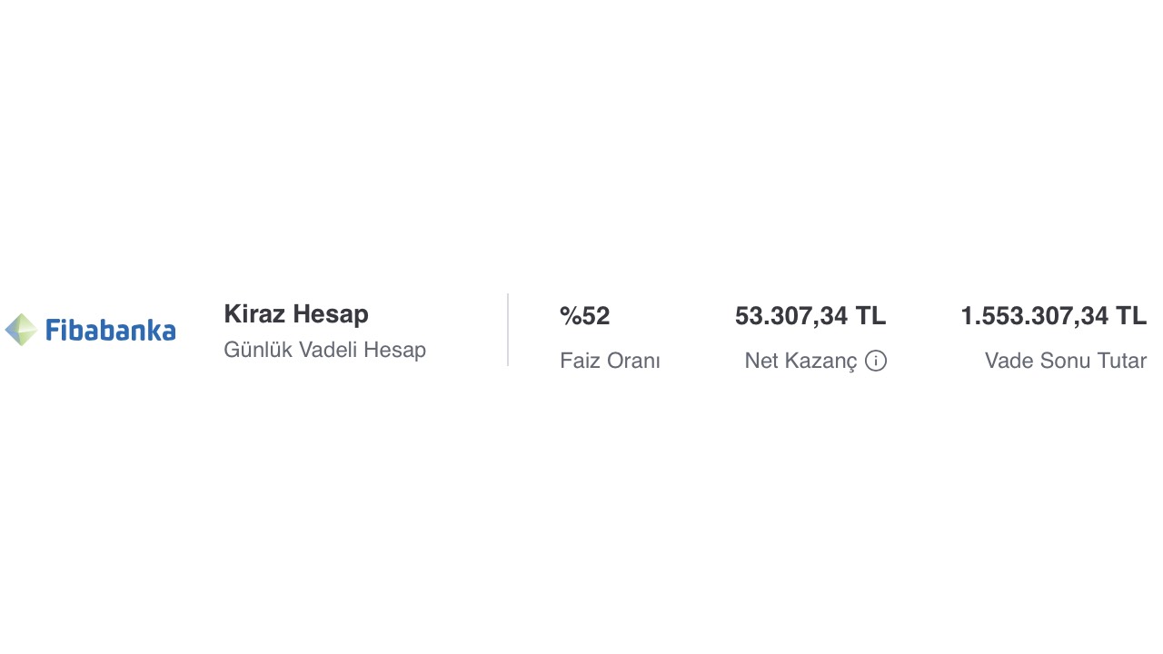Click the word Tutar

tap(1123, 361)
